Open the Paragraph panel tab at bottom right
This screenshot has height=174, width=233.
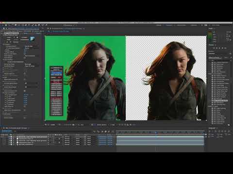pyautogui.click(x=212, y=128)
